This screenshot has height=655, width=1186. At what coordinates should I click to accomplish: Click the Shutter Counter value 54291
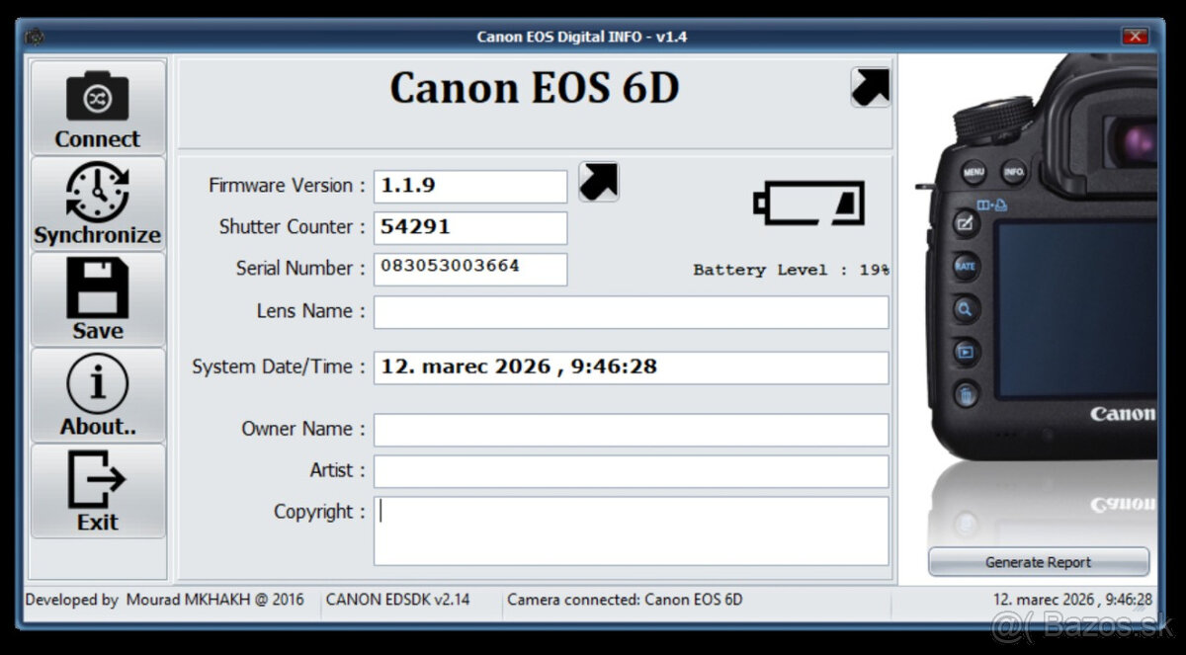(469, 227)
